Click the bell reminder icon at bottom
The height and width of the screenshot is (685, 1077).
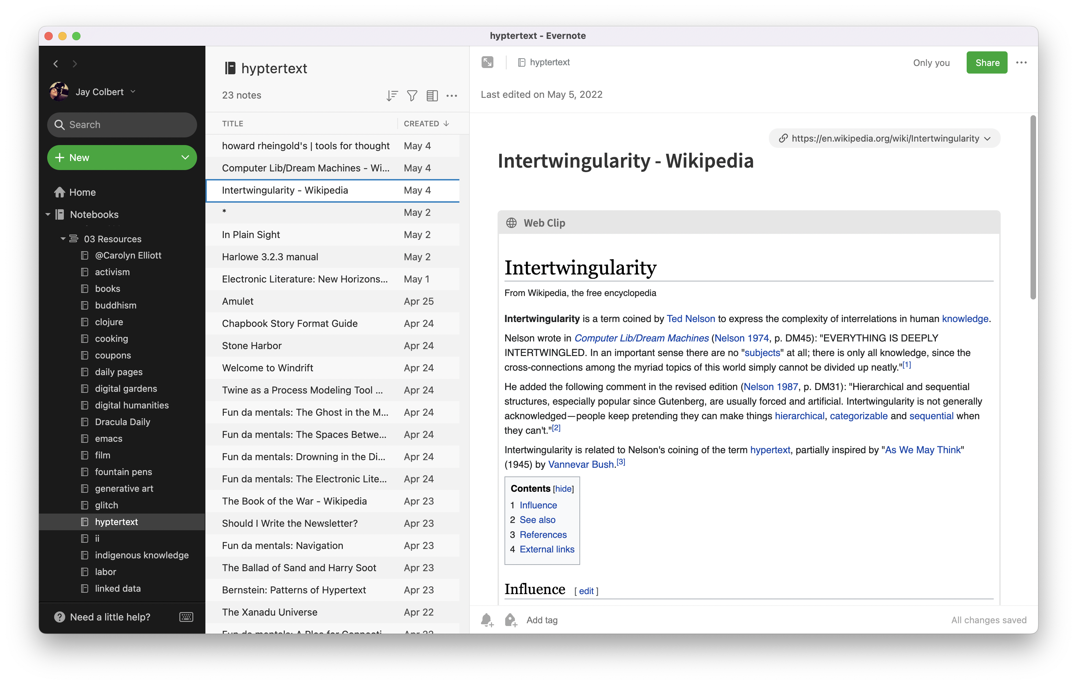(x=487, y=620)
